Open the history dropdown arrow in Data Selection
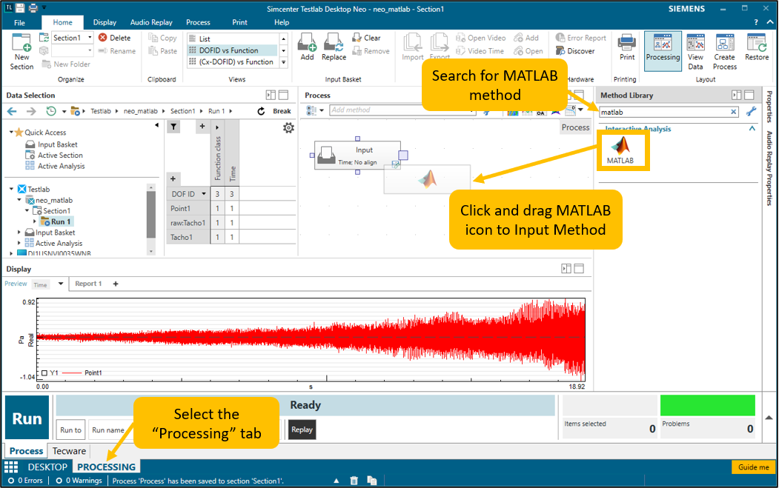Viewport: 779px width, 488px height. coord(64,112)
